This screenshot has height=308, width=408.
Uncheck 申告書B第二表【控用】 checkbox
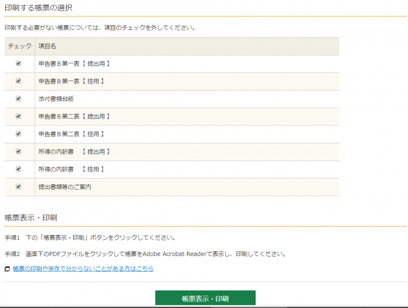(x=18, y=134)
